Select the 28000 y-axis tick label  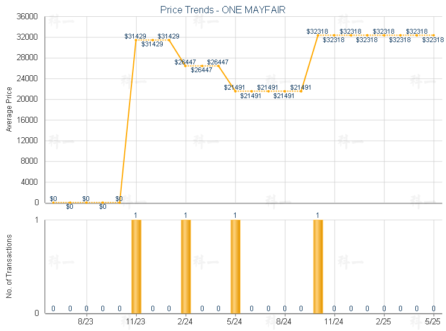(28, 58)
